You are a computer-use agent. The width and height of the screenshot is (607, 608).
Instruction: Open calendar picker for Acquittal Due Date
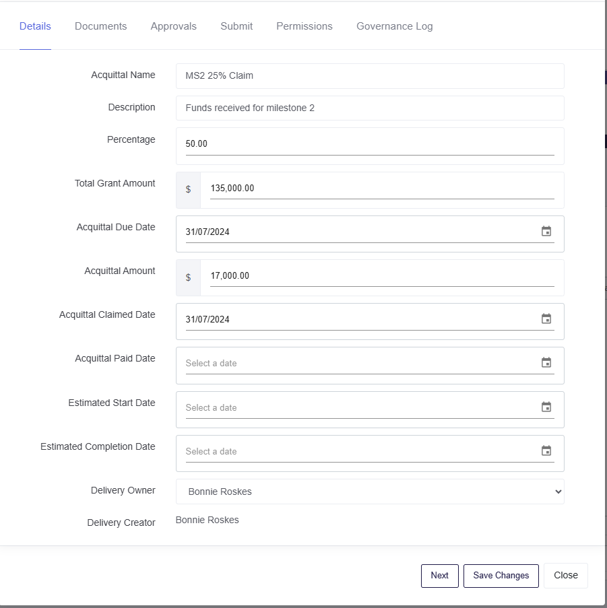pyautogui.click(x=546, y=232)
